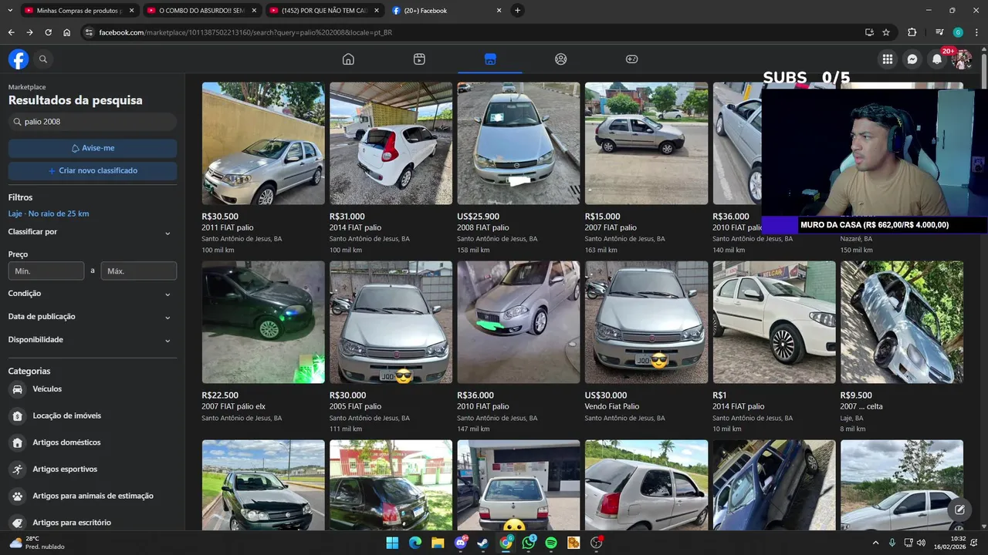Open browser home page button
Screen dimensions: 988x555
pos(67,32)
